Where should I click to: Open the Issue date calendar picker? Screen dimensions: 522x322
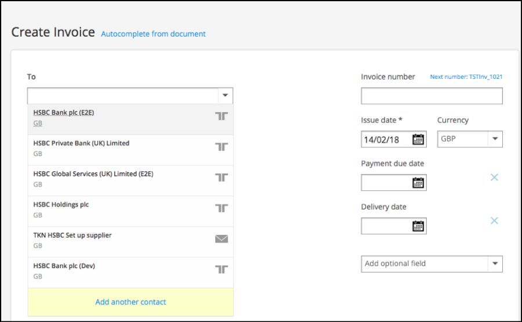[x=418, y=139]
